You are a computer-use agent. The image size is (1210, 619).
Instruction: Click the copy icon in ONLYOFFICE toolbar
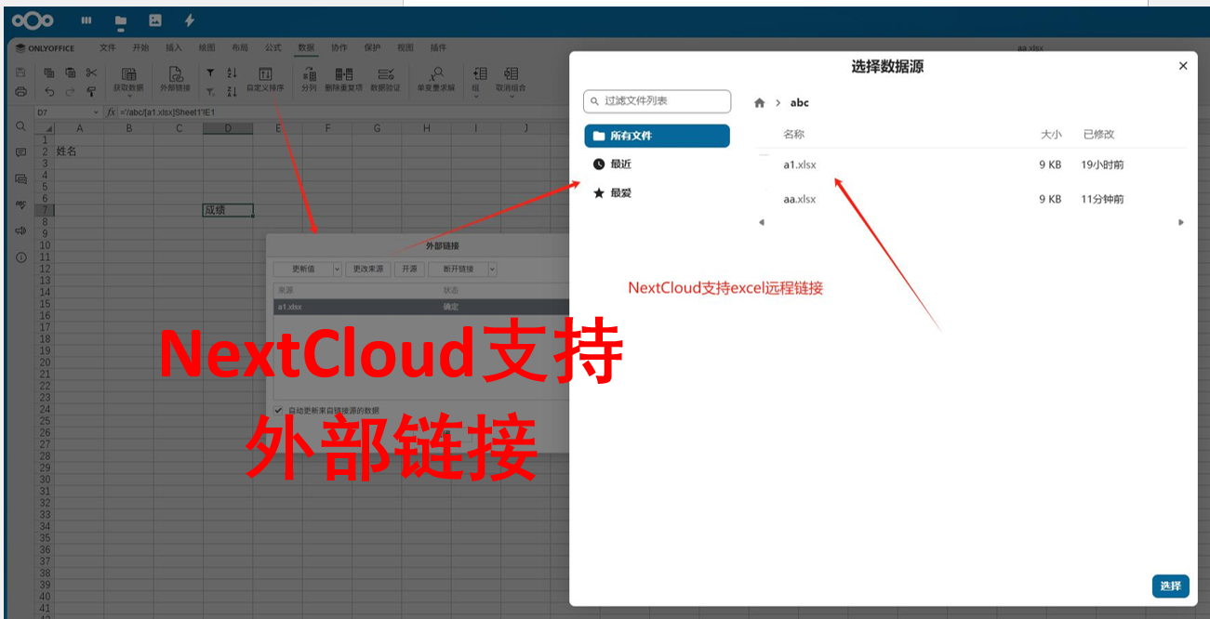click(49, 72)
